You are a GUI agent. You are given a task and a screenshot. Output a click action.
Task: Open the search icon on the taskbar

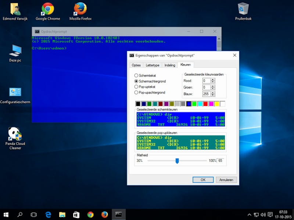click(20, 215)
